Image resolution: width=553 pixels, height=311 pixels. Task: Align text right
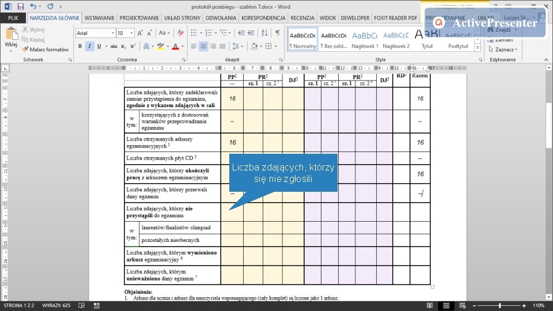click(x=213, y=46)
